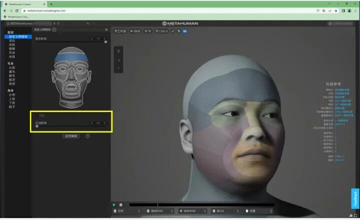The height and width of the screenshot is (220, 360).
Task: Click the animation timeline bar
Action: tap(202, 204)
